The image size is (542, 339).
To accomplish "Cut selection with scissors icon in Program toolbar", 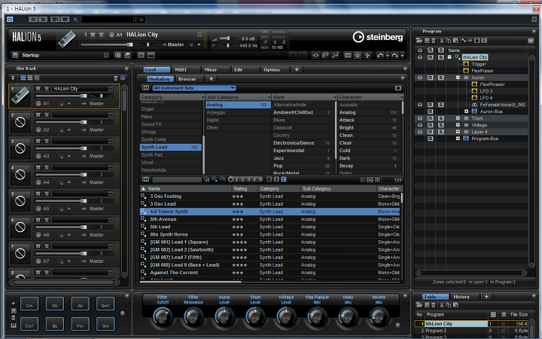I will coord(441,41).
